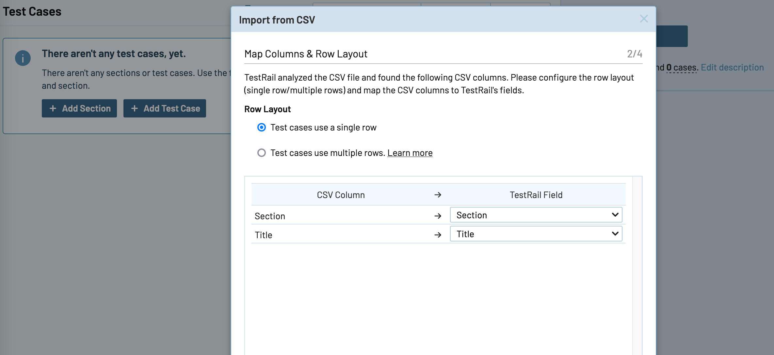This screenshot has height=355, width=774.
Task: Select 'Test cases use a single row'
Action: click(x=262, y=127)
